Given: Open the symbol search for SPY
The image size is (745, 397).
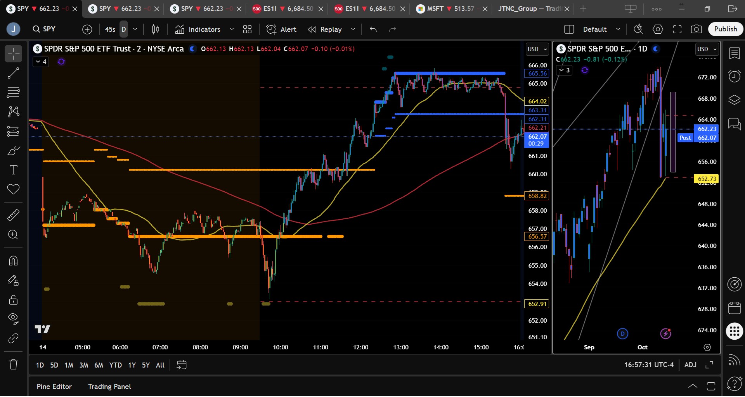Looking at the screenshot, I should pyautogui.click(x=44, y=29).
